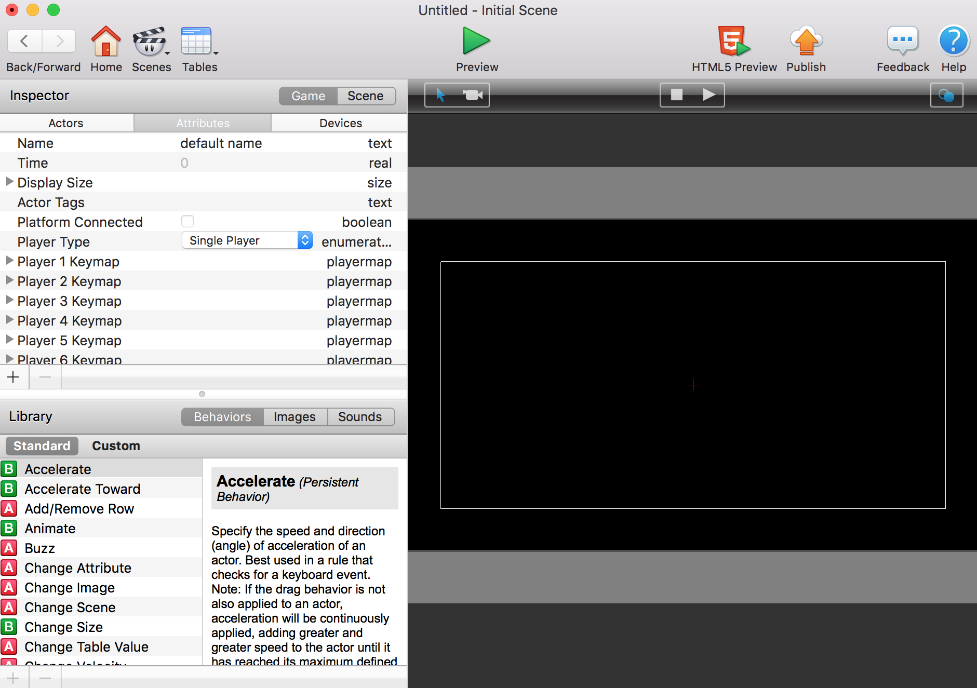The height and width of the screenshot is (688, 977).
Task: Remove a library item with the bottom minus
Action: pyautogui.click(x=45, y=678)
